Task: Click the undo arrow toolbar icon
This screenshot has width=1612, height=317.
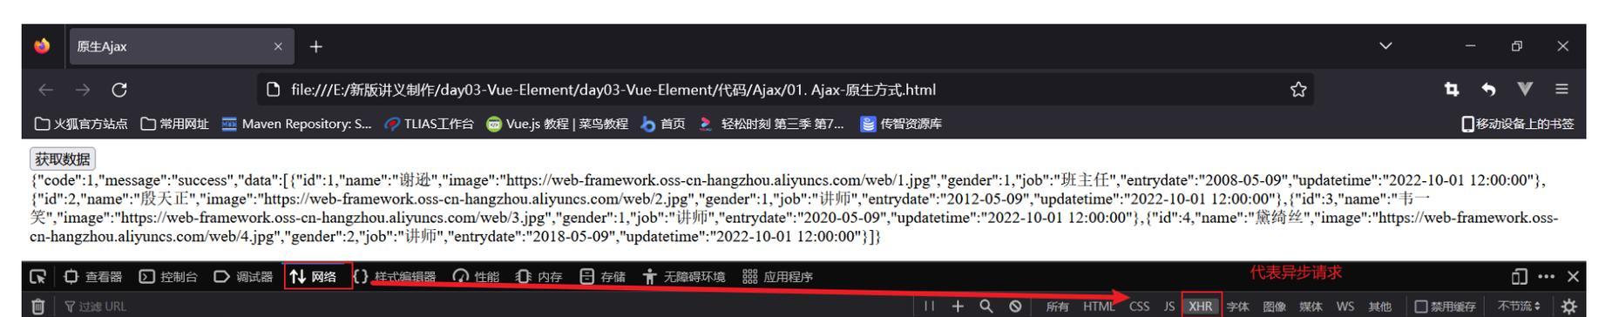Action: 1488,90
